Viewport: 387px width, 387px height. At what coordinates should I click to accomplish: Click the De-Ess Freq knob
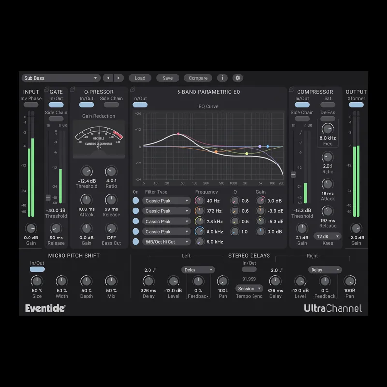[x=327, y=129]
